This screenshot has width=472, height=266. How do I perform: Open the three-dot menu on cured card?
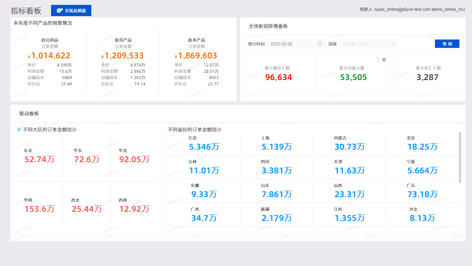click(x=378, y=60)
